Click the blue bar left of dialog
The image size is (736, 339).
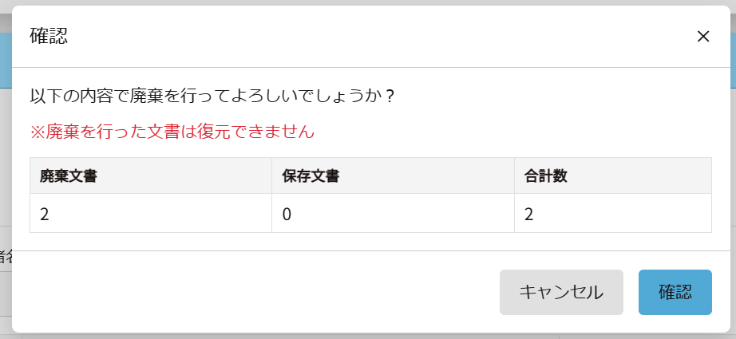5,60
